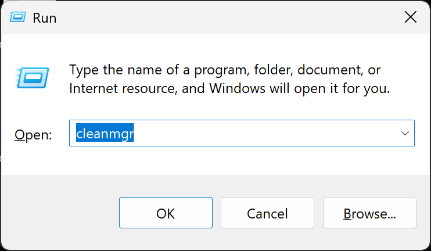Click the "Open:" label
The width and height of the screenshot is (431, 251).
point(33,135)
